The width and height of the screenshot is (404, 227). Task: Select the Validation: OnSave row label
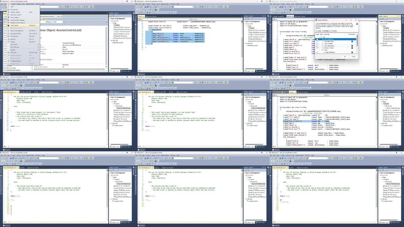tap(329, 48)
